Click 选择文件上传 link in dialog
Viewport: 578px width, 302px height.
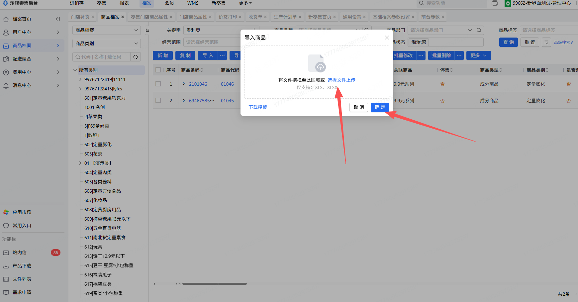(341, 80)
